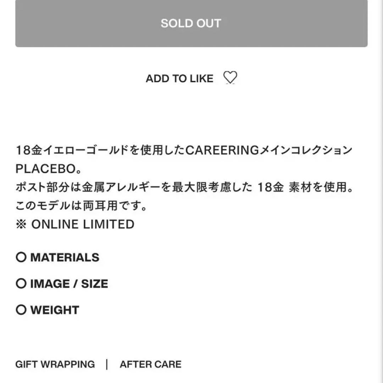Click the ※ symbol before ONLINE LIMITED

pyautogui.click(x=21, y=224)
